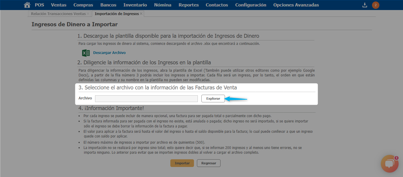Click the Archivo file path field
The height and width of the screenshot is (177, 403).
click(x=146, y=99)
